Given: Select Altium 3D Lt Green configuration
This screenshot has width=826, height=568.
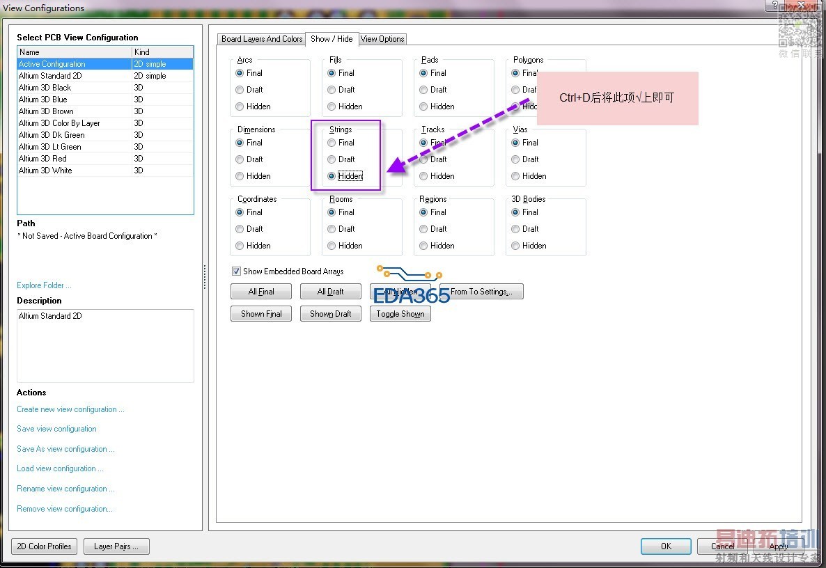Looking at the screenshot, I should click(x=105, y=147).
